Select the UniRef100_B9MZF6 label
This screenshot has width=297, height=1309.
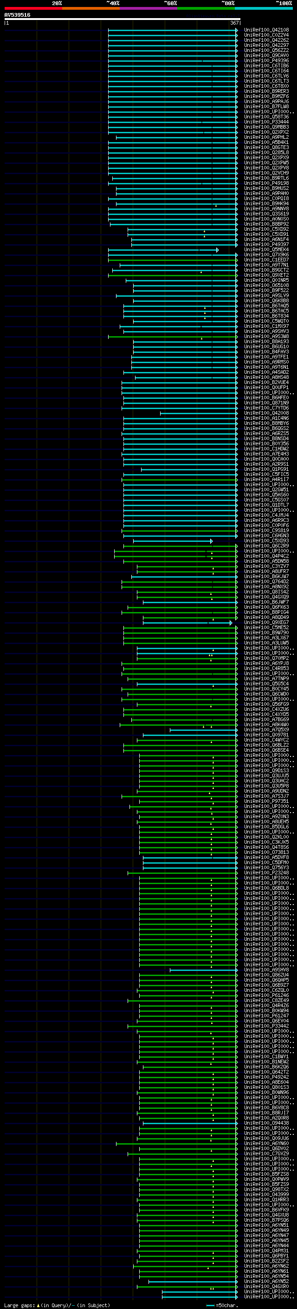point(266,96)
